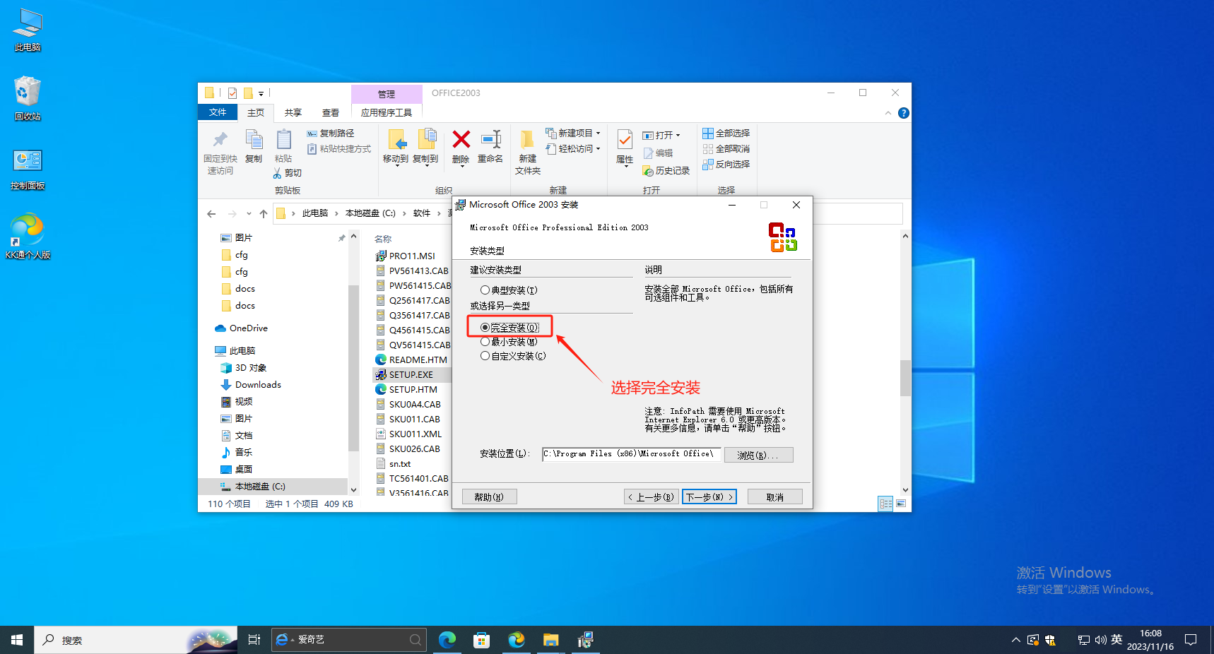Select SETUP.EXE in file list
1214x654 pixels.
pos(411,375)
